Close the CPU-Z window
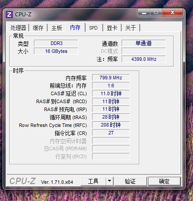 point(172,13)
